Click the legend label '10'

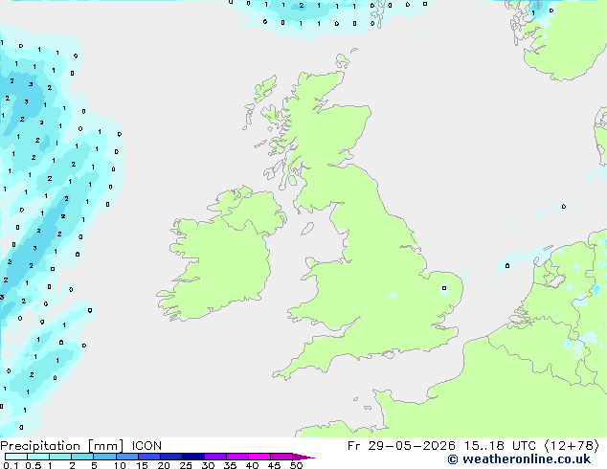(120, 465)
